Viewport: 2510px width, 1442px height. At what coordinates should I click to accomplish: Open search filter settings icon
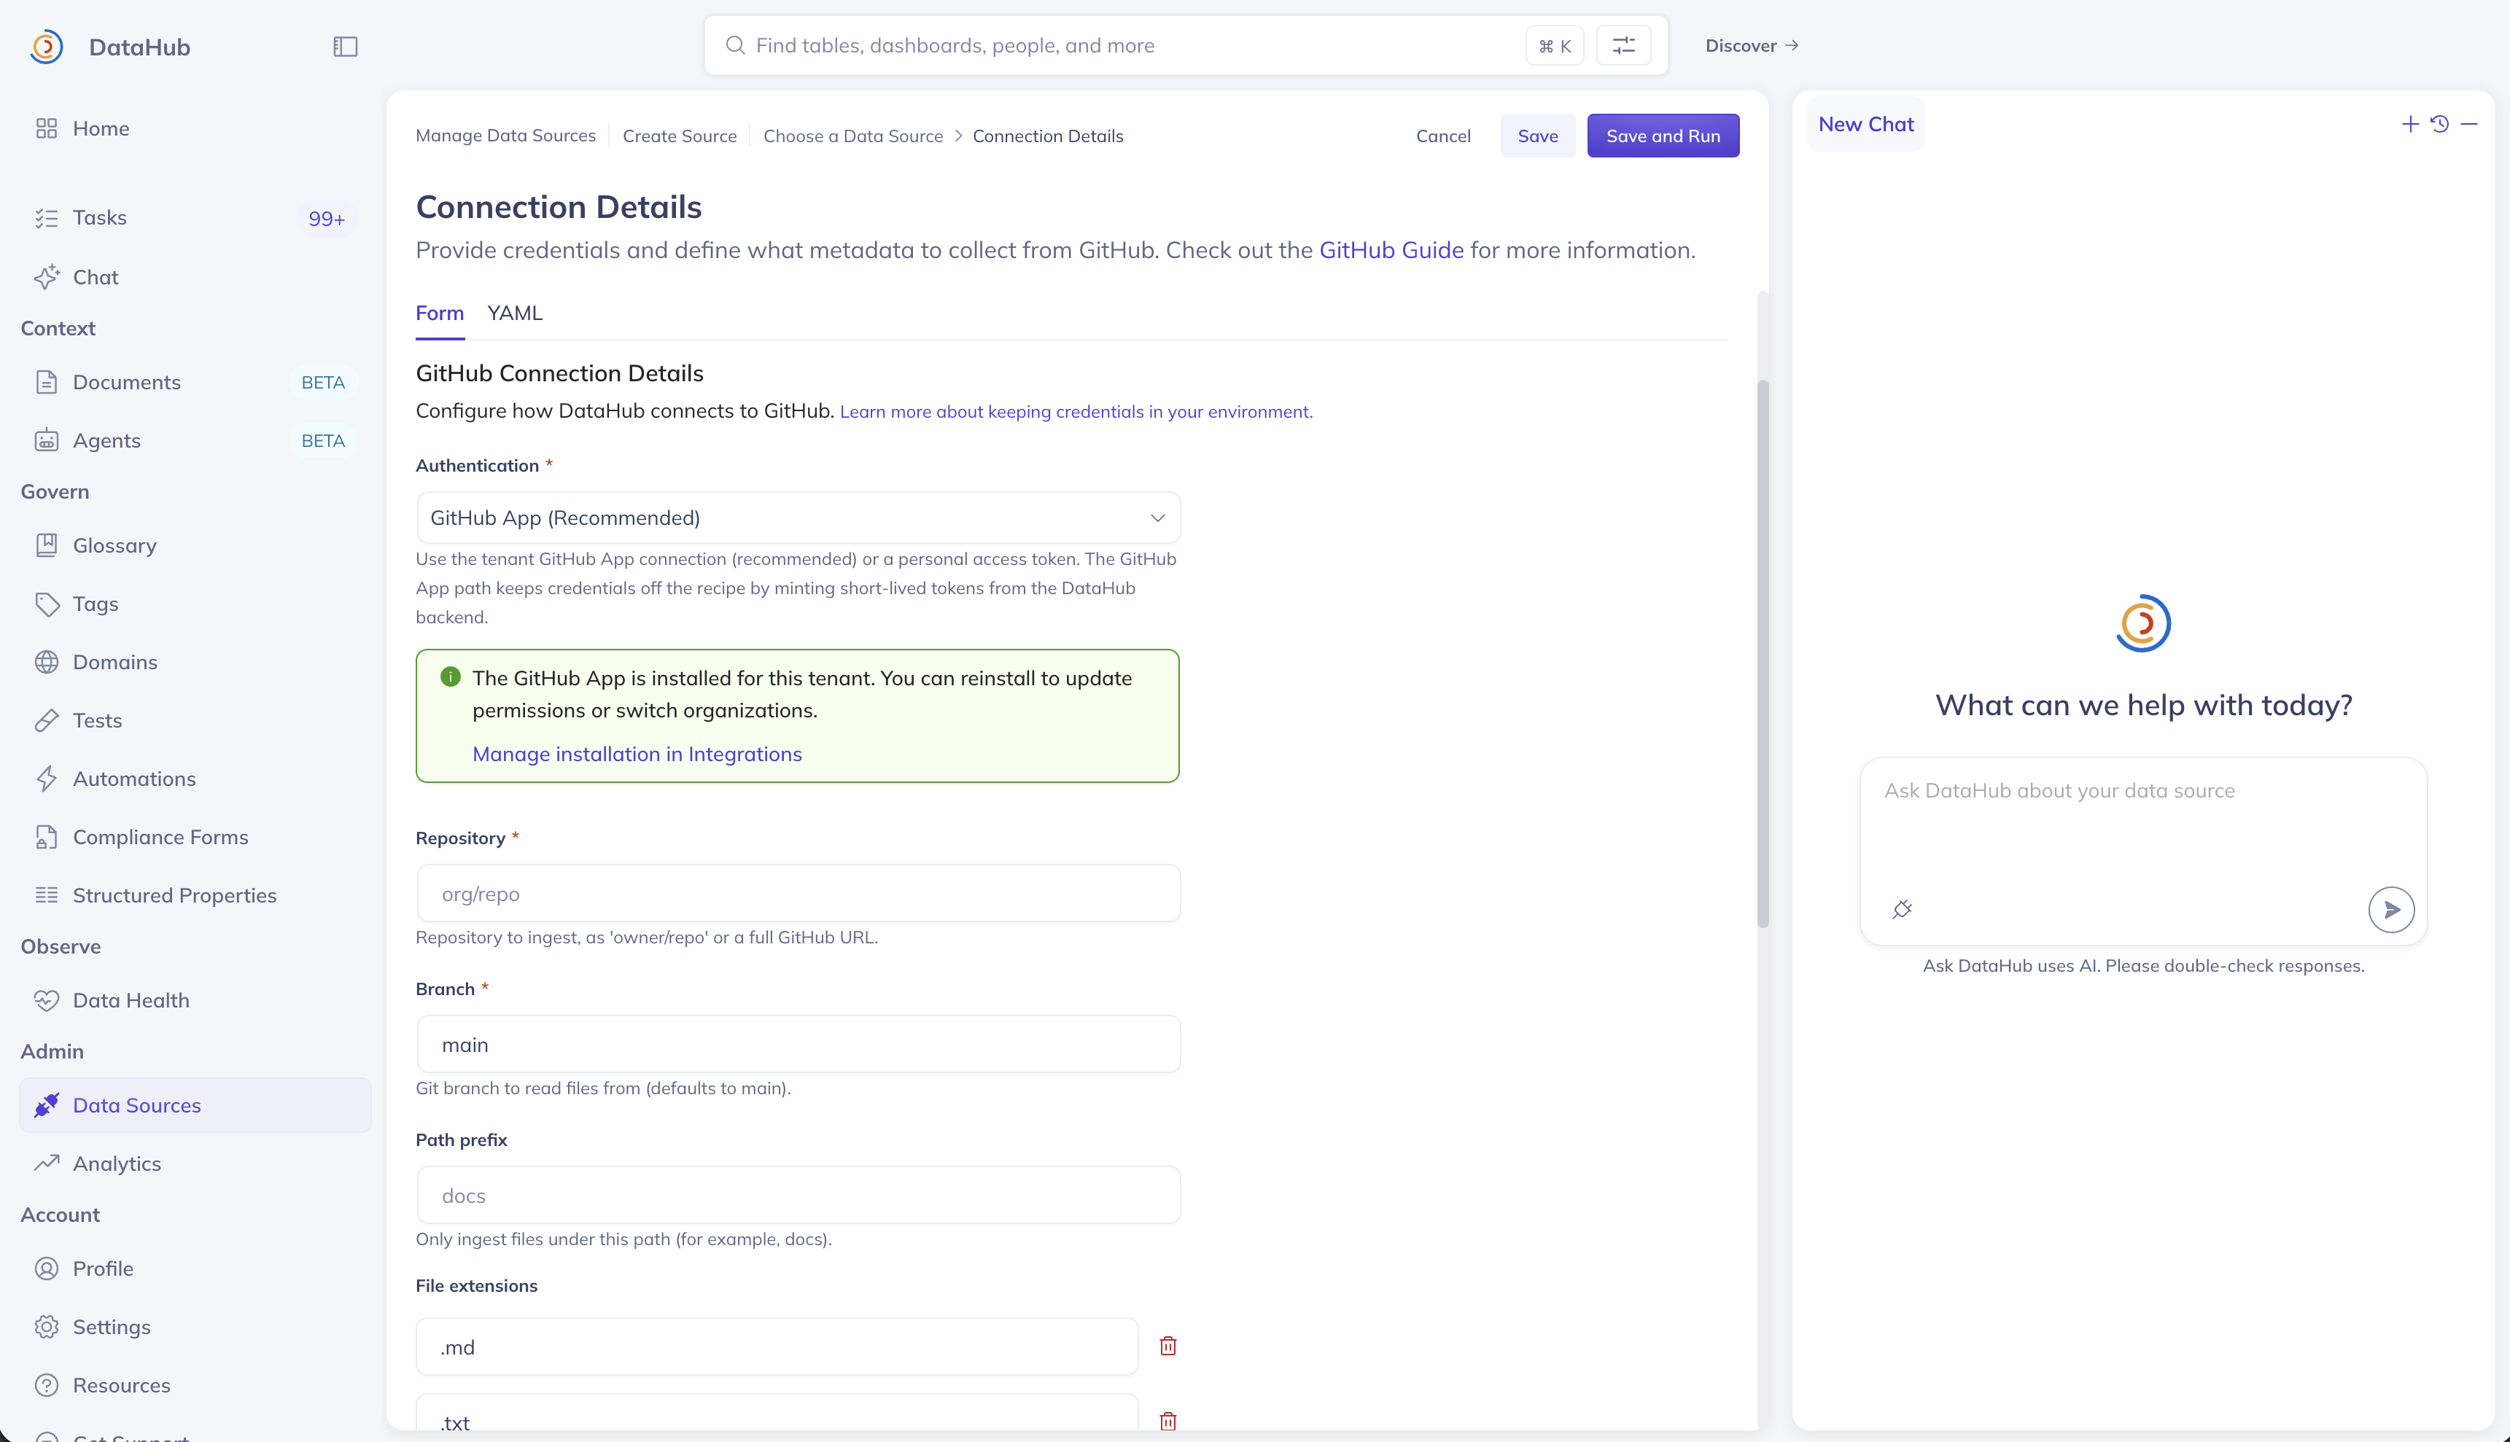pos(1623,45)
